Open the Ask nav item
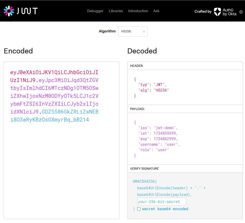Screen dimensions: 245x223 coord(156,11)
